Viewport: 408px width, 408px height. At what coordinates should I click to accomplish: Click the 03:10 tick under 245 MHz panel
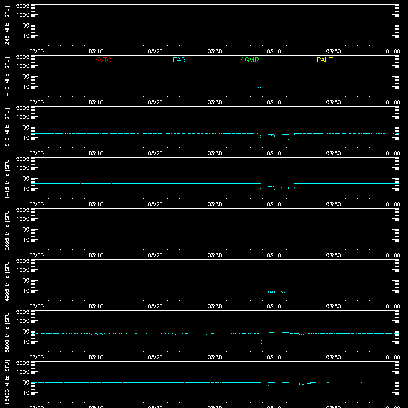[96, 52]
